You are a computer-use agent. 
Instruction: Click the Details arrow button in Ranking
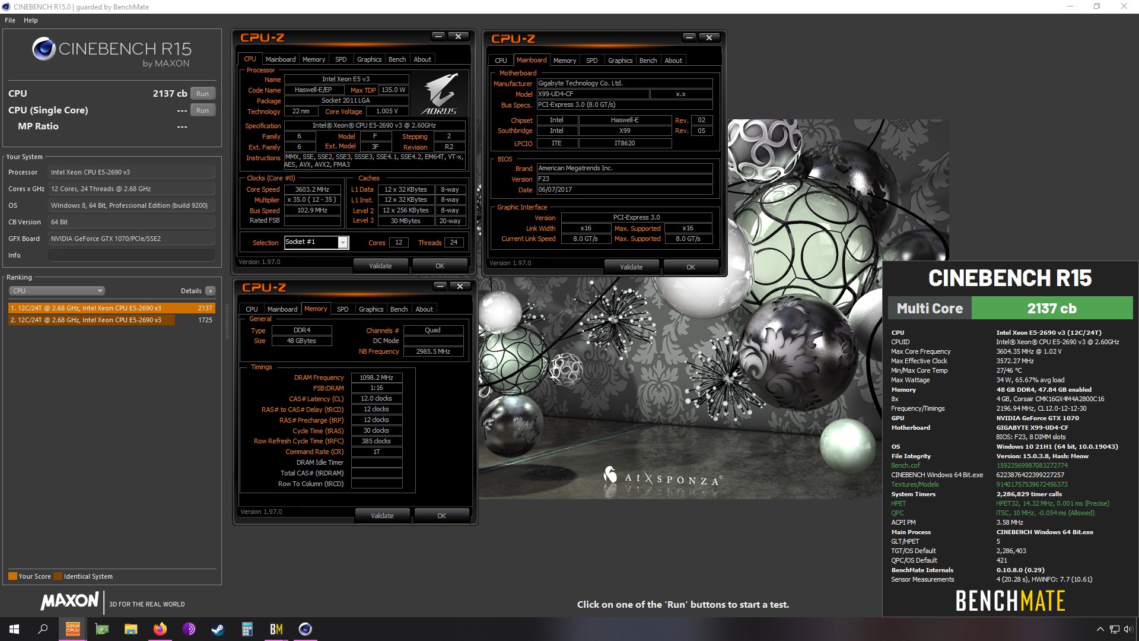coord(211,291)
